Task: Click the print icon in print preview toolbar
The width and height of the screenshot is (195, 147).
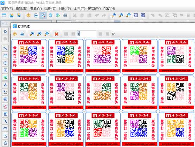Action: (x=22, y=34)
